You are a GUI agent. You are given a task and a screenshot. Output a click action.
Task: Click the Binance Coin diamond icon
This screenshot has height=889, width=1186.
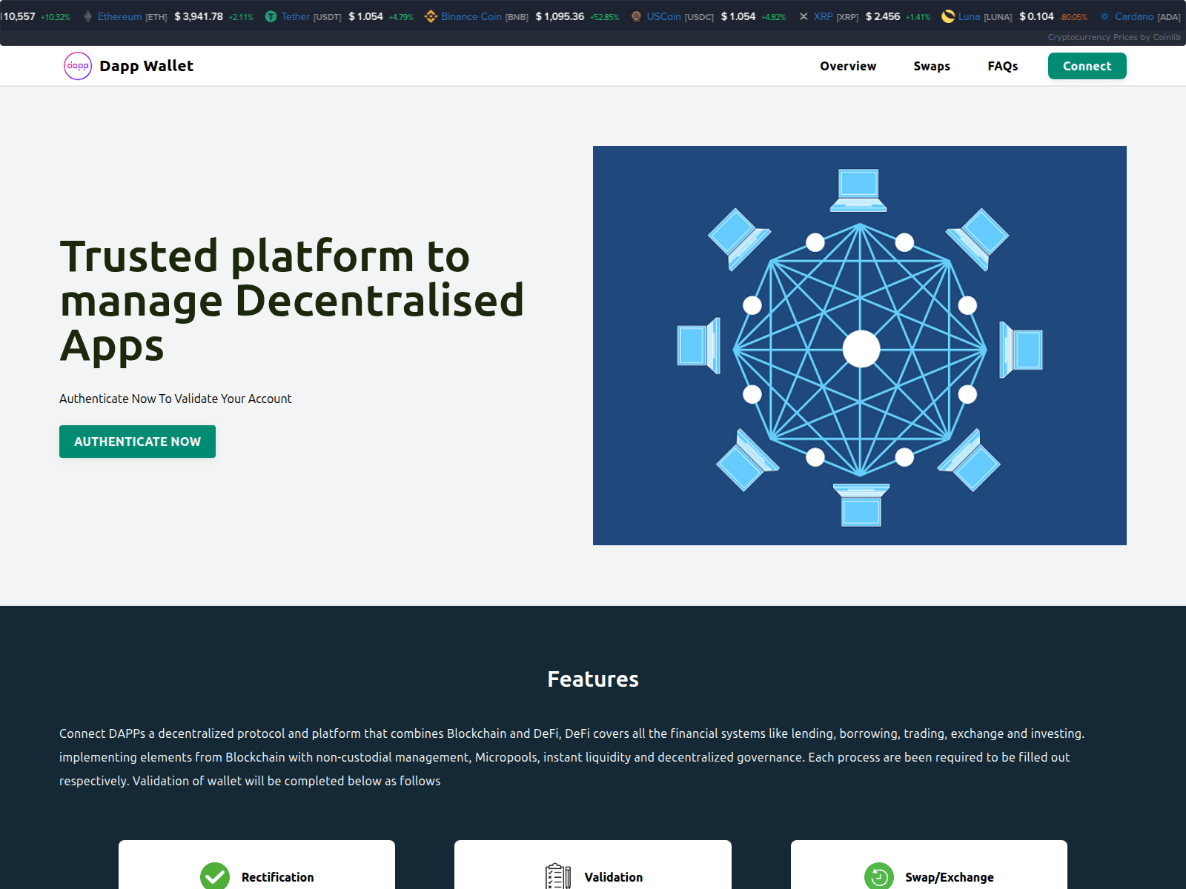coord(431,16)
